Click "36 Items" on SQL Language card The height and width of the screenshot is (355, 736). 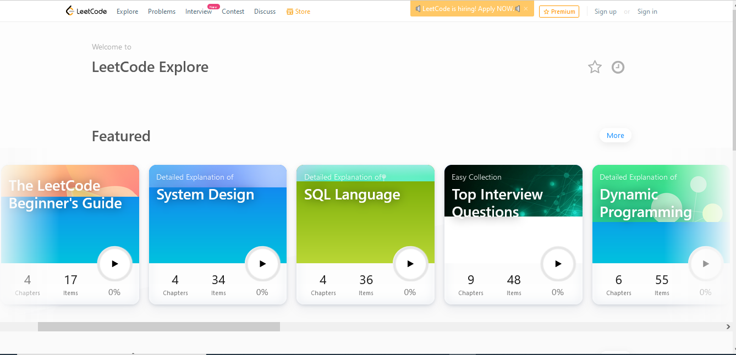(x=366, y=285)
